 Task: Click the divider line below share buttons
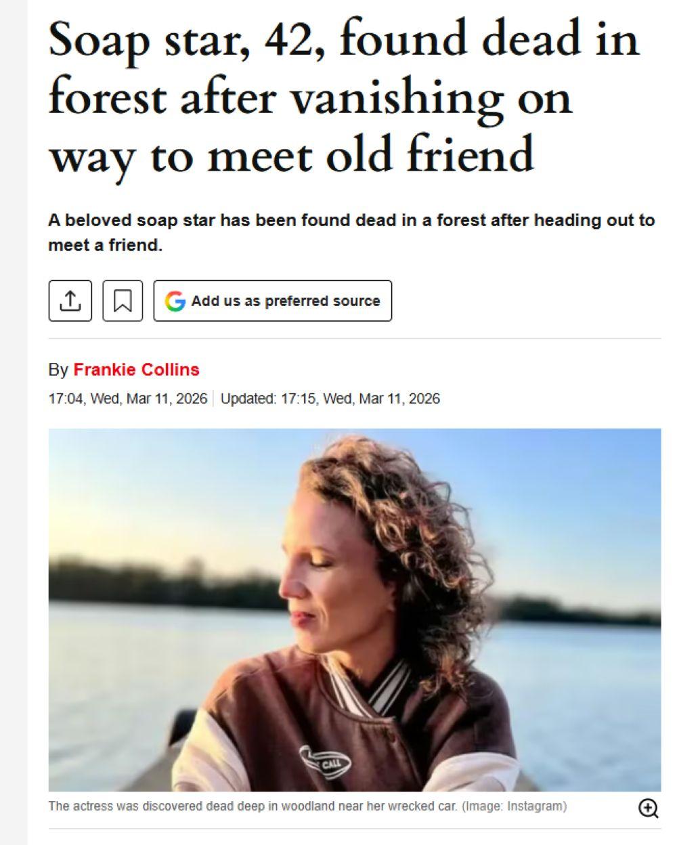(354, 338)
